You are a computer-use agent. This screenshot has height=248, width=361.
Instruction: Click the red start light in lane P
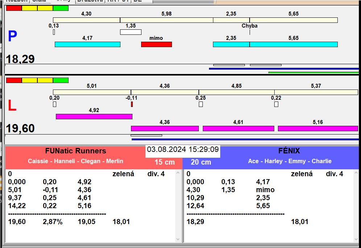tap(14, 8)
